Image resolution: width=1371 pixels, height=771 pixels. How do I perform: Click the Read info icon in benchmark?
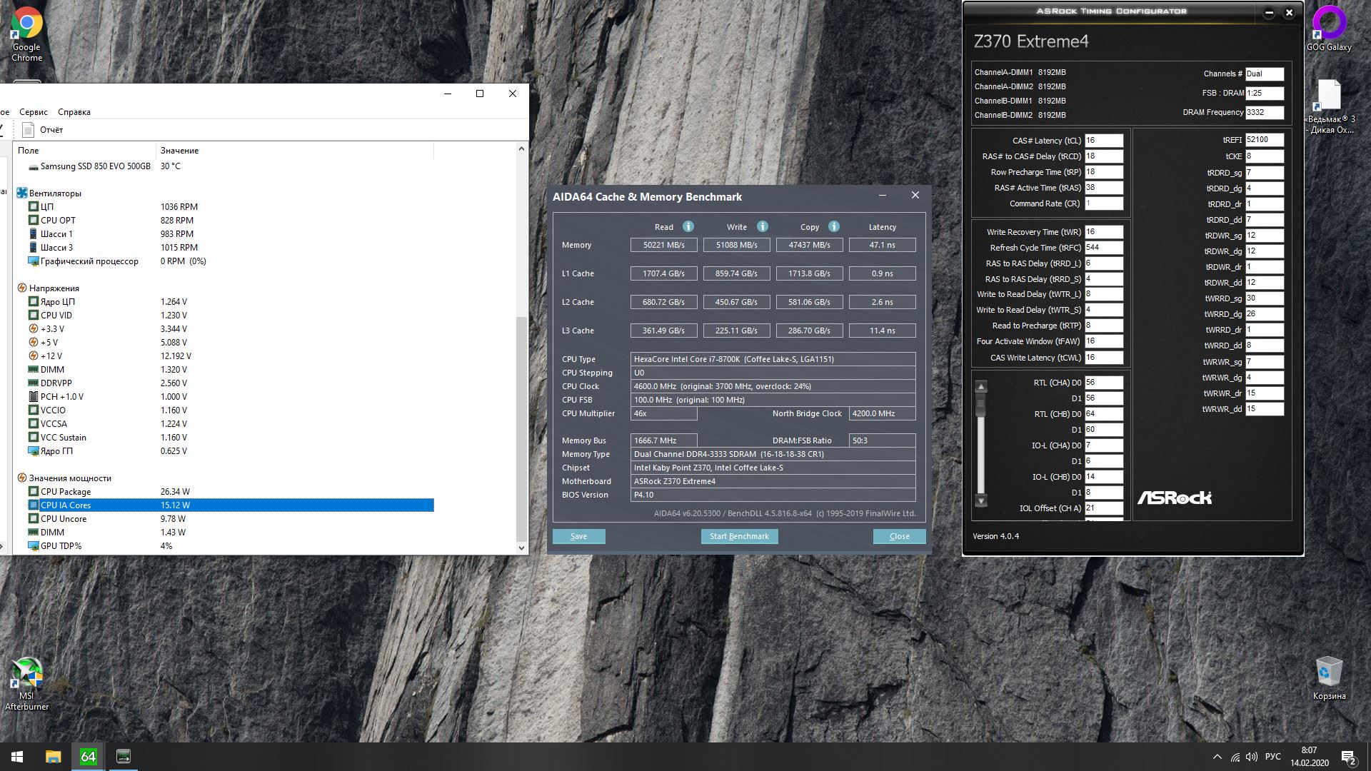point(688,226)
